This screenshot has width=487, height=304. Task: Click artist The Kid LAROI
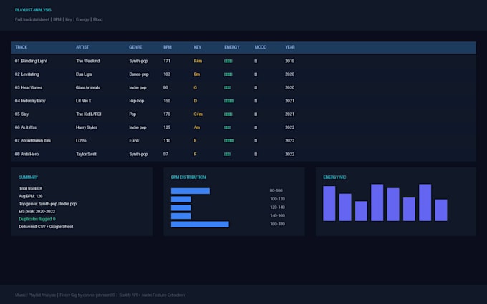pyautogui.click(x=89, y=114)
